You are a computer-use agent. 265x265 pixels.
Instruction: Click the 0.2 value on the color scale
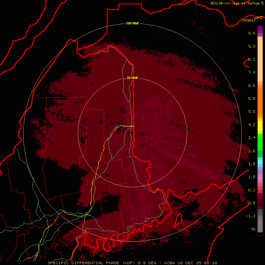pos(252,190)
